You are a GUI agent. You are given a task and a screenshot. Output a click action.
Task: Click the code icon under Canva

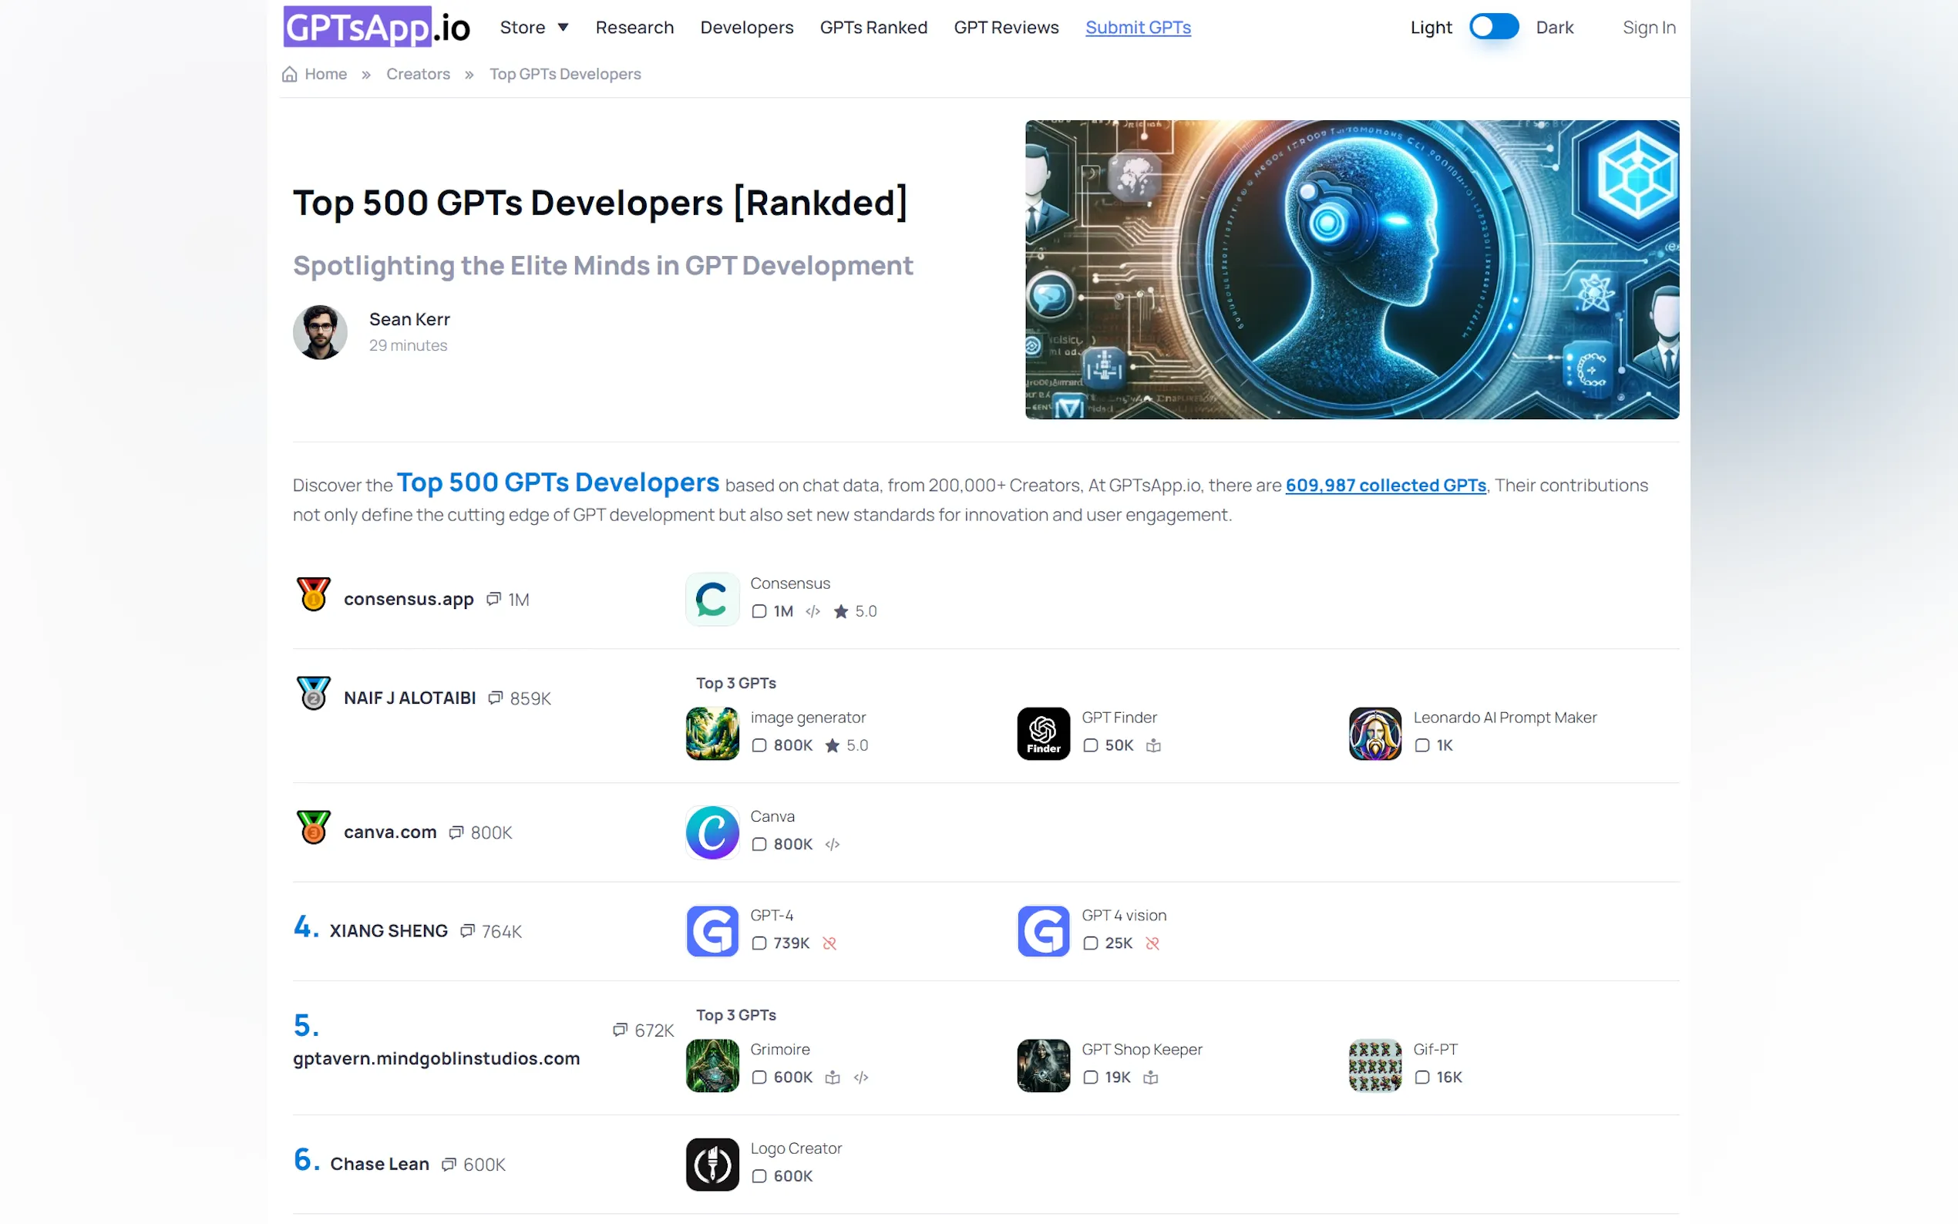point(832,845)
